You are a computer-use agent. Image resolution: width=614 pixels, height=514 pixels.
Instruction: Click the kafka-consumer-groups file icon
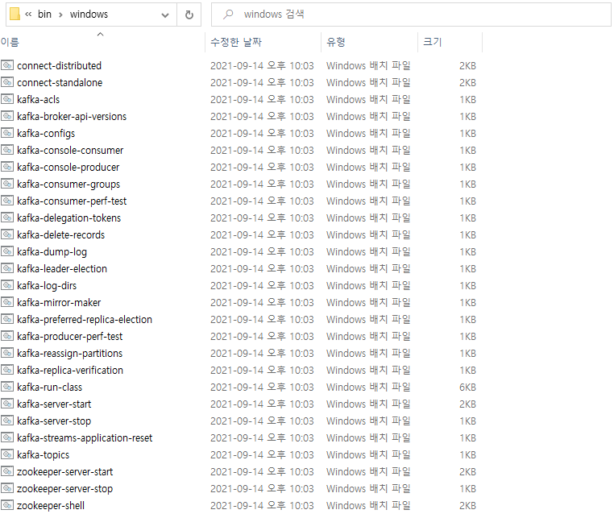click(7, 184)
